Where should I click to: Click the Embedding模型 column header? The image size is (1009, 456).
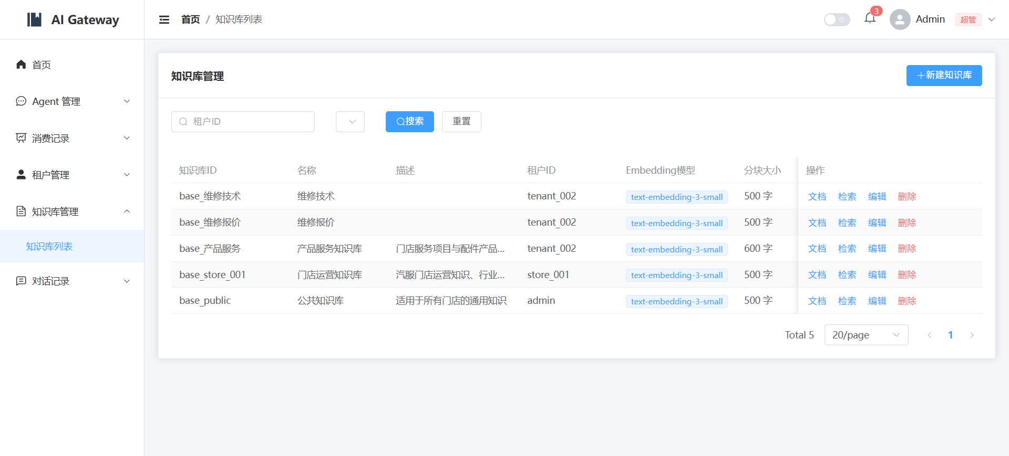(661, 170)
